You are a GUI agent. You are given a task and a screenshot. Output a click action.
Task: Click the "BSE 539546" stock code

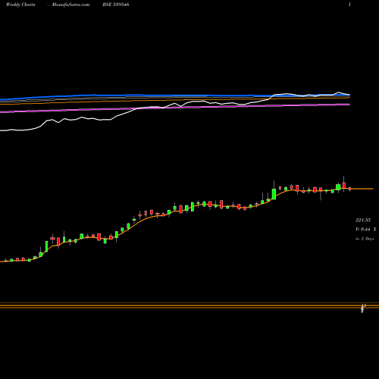pos(116,5)
